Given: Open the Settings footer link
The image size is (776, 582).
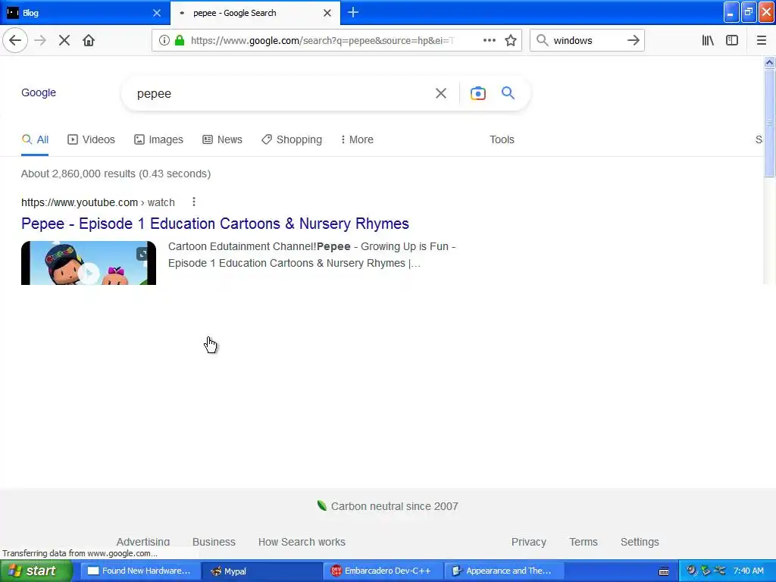Looking at the screenshot, I should coord(640,542).
